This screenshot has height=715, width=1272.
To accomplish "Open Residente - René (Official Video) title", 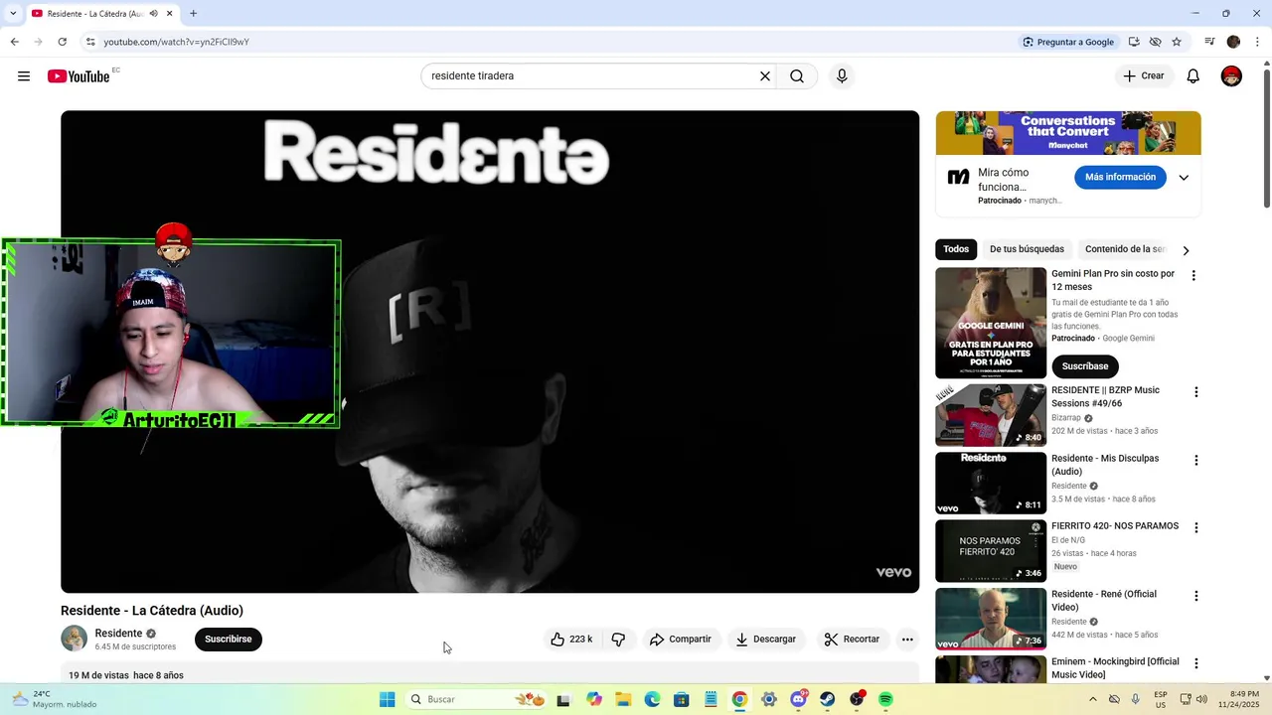I will click(1104, 601).
